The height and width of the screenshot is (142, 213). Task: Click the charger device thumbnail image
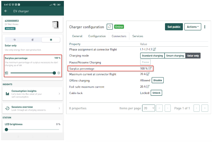click(x=55, y=24)
